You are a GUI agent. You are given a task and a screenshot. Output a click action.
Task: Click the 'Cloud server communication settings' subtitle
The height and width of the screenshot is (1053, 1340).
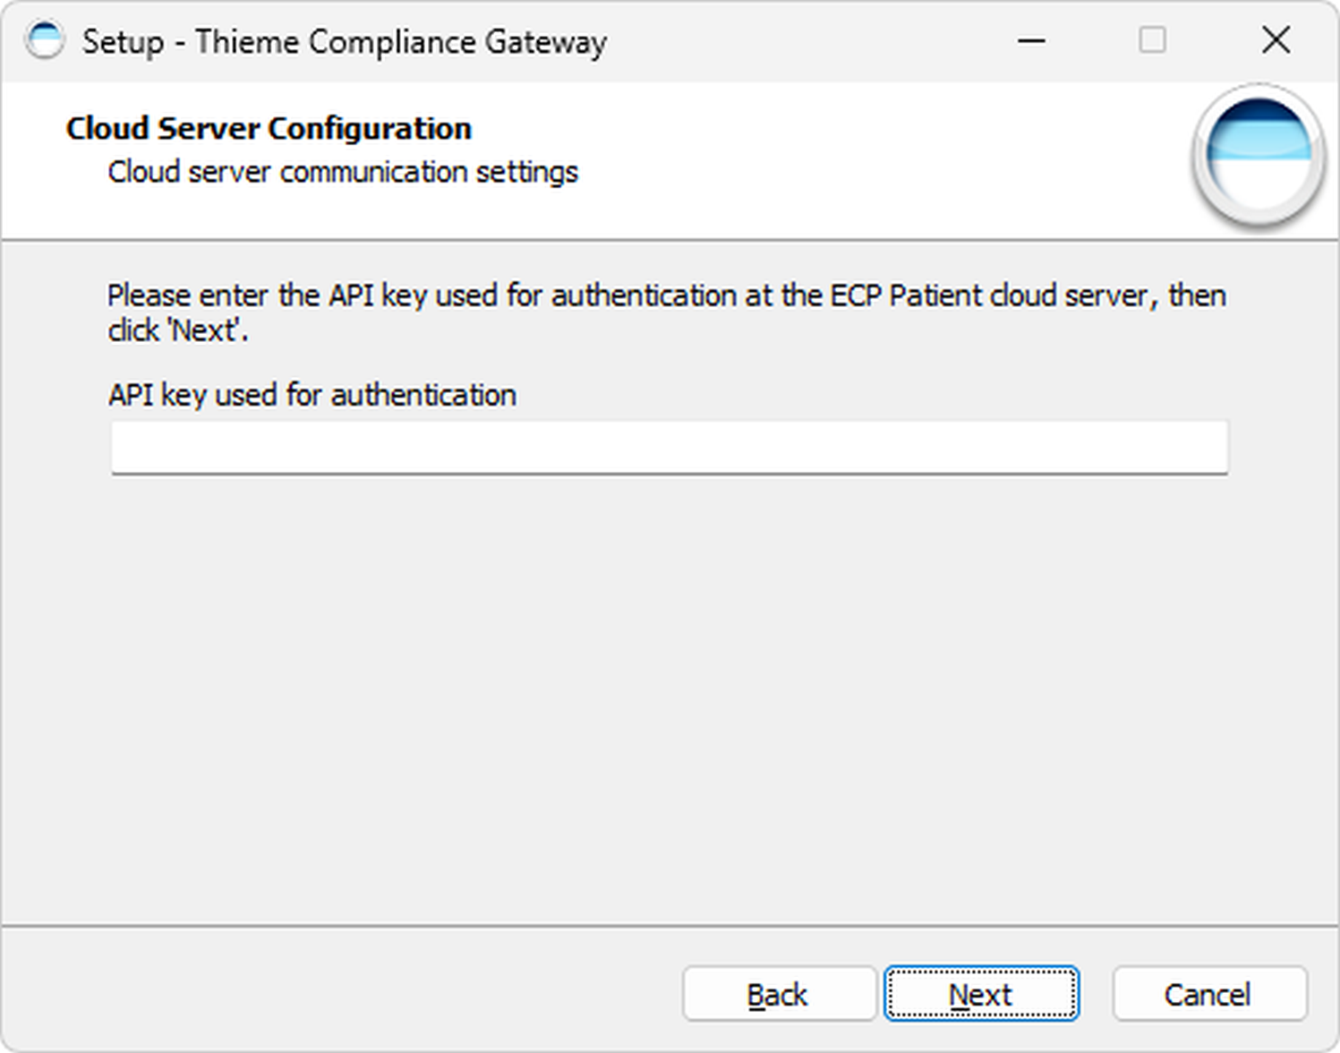[343, 172]
